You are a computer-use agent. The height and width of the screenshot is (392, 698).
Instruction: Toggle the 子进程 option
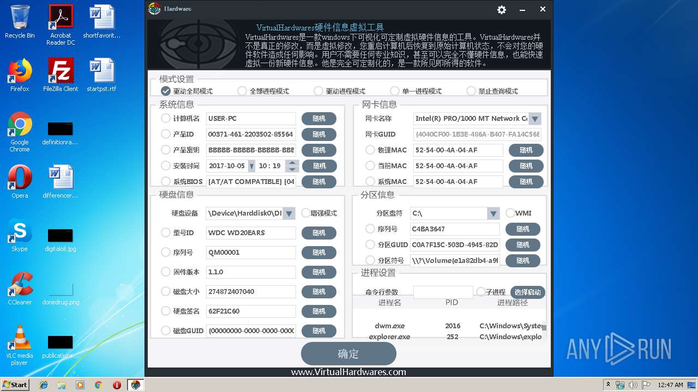(480, 292)
